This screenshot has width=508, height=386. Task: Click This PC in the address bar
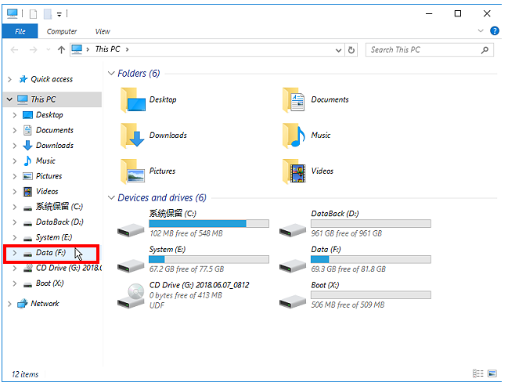[107, 49]
